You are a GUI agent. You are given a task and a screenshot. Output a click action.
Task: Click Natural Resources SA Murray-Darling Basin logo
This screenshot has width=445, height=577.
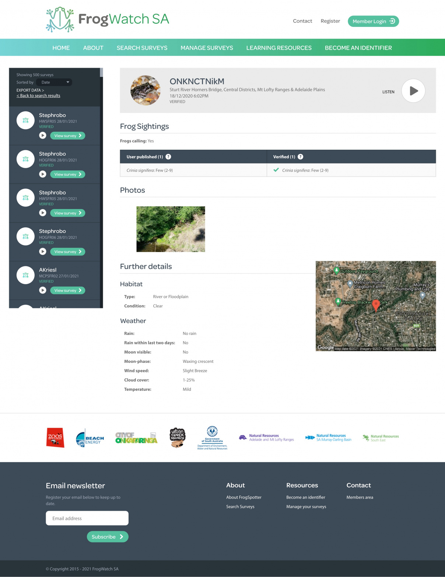coord(328,438)
